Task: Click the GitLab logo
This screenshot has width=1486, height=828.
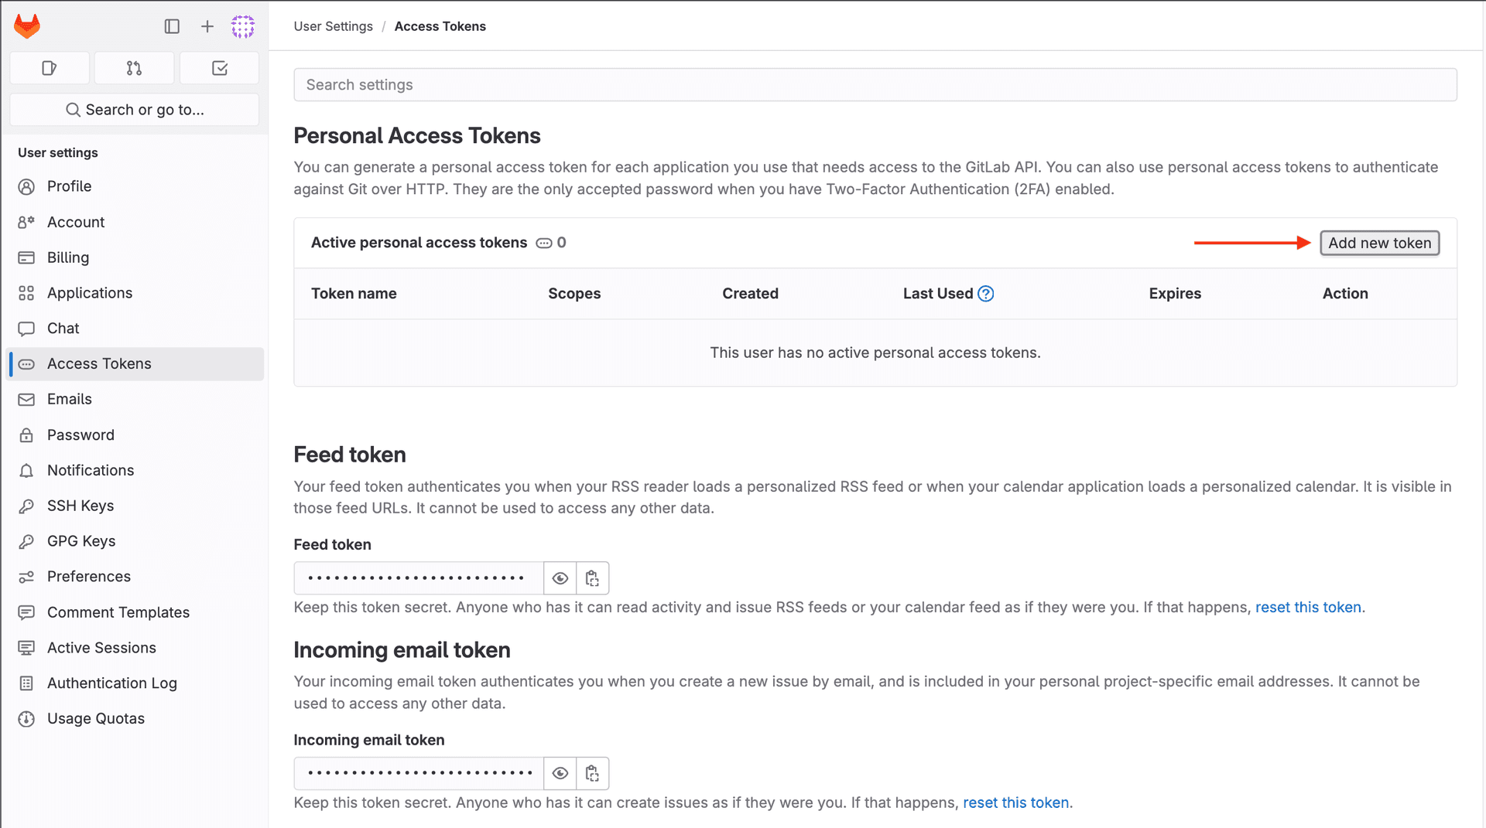Action: 26,26
